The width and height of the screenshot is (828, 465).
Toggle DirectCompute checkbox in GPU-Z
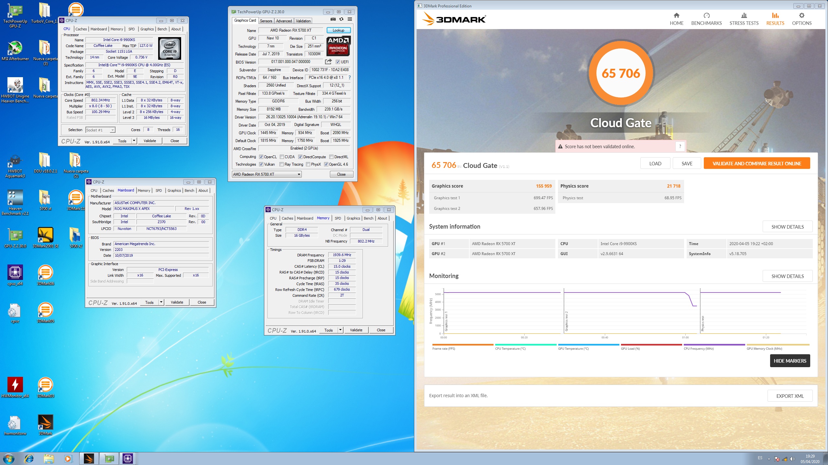click(x=300, y=157)
